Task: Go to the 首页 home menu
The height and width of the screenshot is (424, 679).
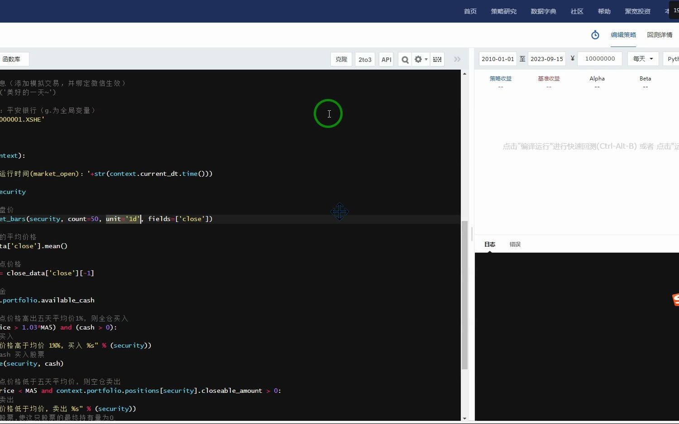Action: pyautogui.click(x=470, y=11)
